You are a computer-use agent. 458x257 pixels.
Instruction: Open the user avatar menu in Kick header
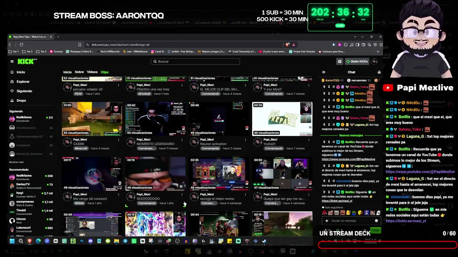coord(374,61)
